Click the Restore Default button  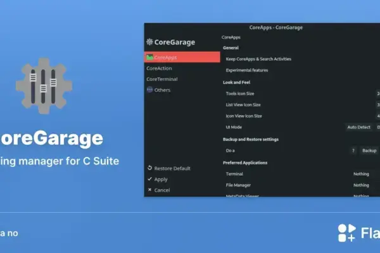pos(168,168)
